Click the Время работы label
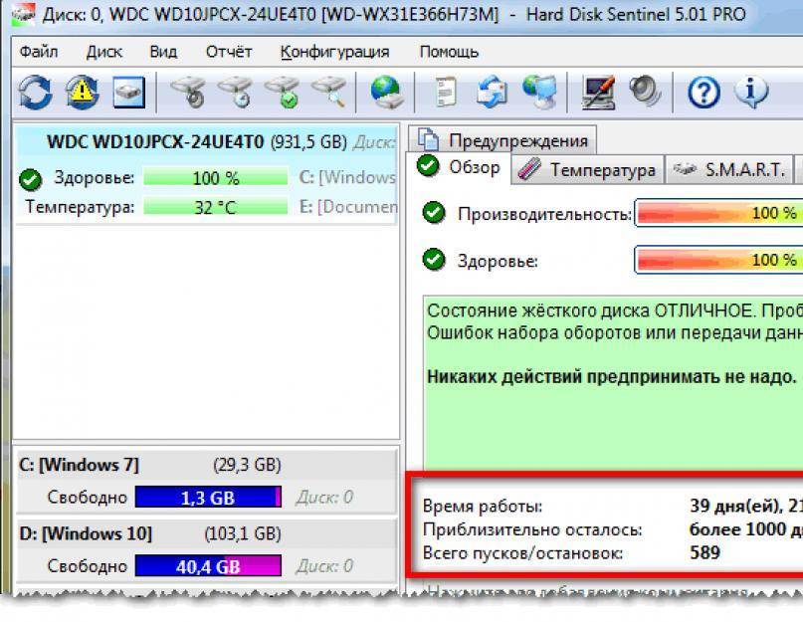 (482, 507)
